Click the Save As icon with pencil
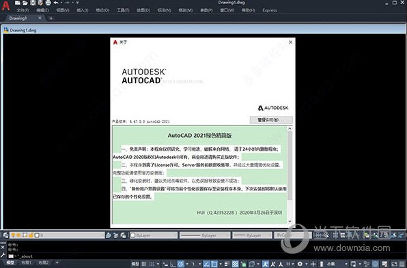 coord(40,3)
